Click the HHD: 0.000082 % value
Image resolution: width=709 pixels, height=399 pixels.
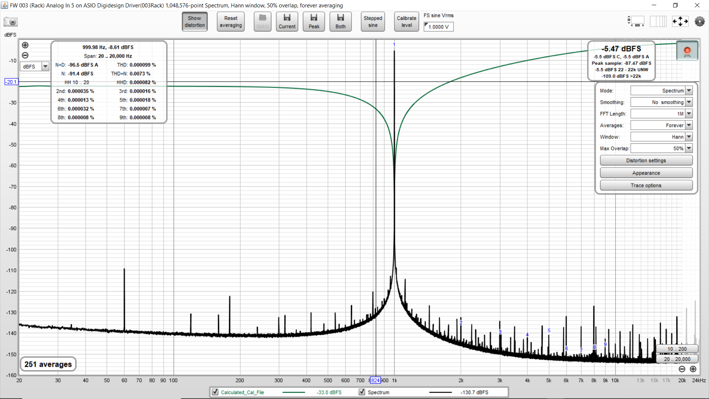(x=136, y=82)
